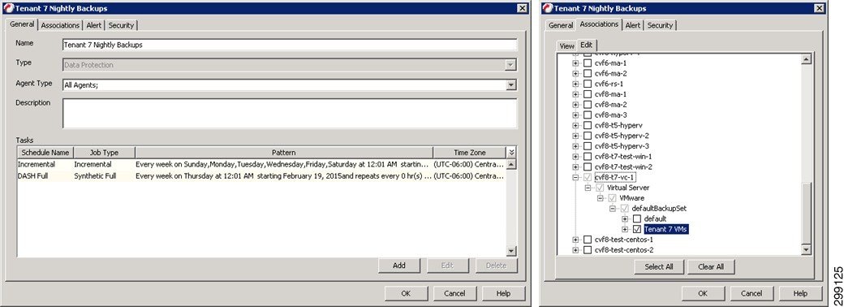
Task: Click the Pattern column header
Action: pos(284,153)
